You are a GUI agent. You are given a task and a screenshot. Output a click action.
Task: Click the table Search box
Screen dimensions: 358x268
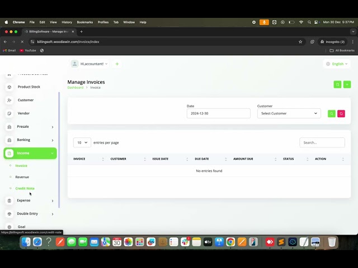point(322,142)
